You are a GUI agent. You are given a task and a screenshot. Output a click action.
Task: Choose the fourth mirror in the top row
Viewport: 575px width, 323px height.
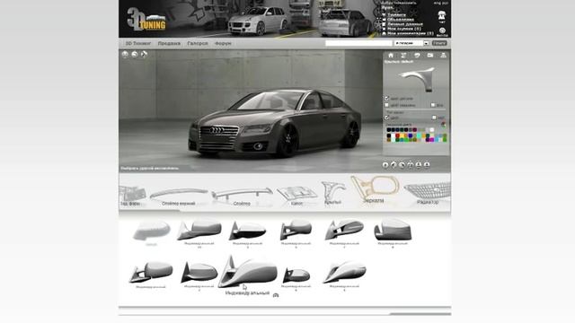click(296, 232)
